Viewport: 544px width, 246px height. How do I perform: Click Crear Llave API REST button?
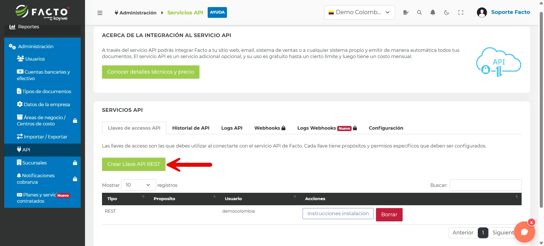(x=133, y=164)
